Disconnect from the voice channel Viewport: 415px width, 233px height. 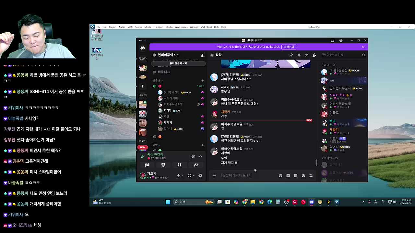click(200, 157)
